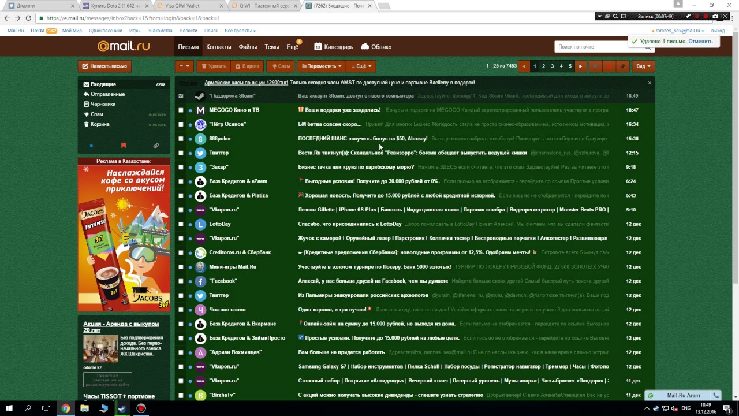Image resolution: width=739 pixels, height=416 pixels.
Task: Open File Explorer from the taskbar
Action: point(85,408)
